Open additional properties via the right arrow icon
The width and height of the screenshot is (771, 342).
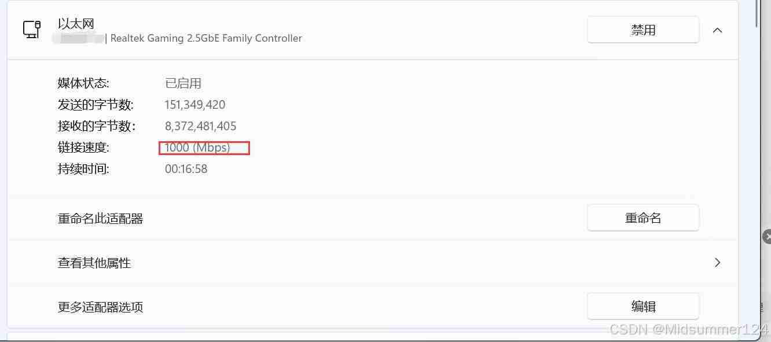click(x=718, y=262)
